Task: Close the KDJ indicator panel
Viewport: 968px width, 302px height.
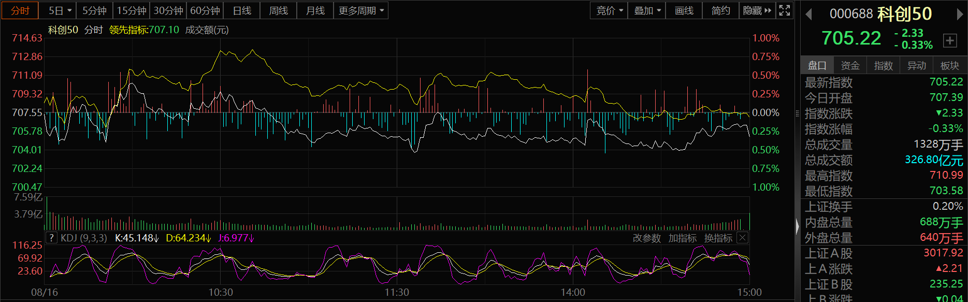Action: [742, 238]
